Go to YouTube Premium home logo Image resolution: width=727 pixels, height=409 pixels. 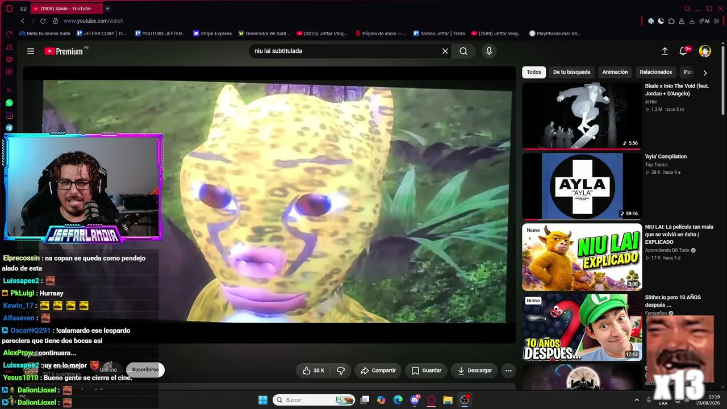pos(64,51)
